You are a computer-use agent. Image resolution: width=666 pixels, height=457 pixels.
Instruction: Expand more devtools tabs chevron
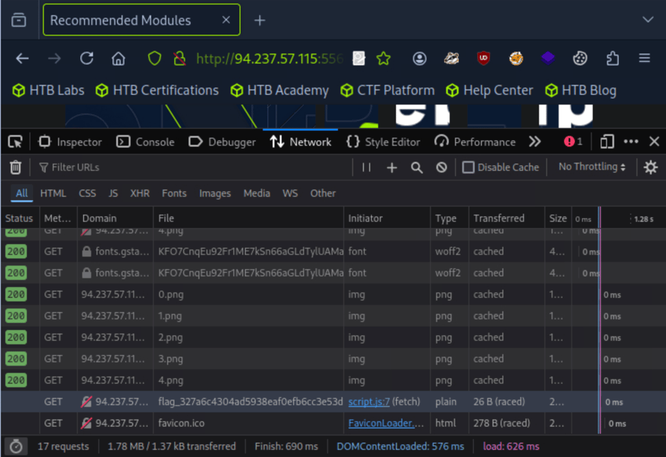point(535,142)
